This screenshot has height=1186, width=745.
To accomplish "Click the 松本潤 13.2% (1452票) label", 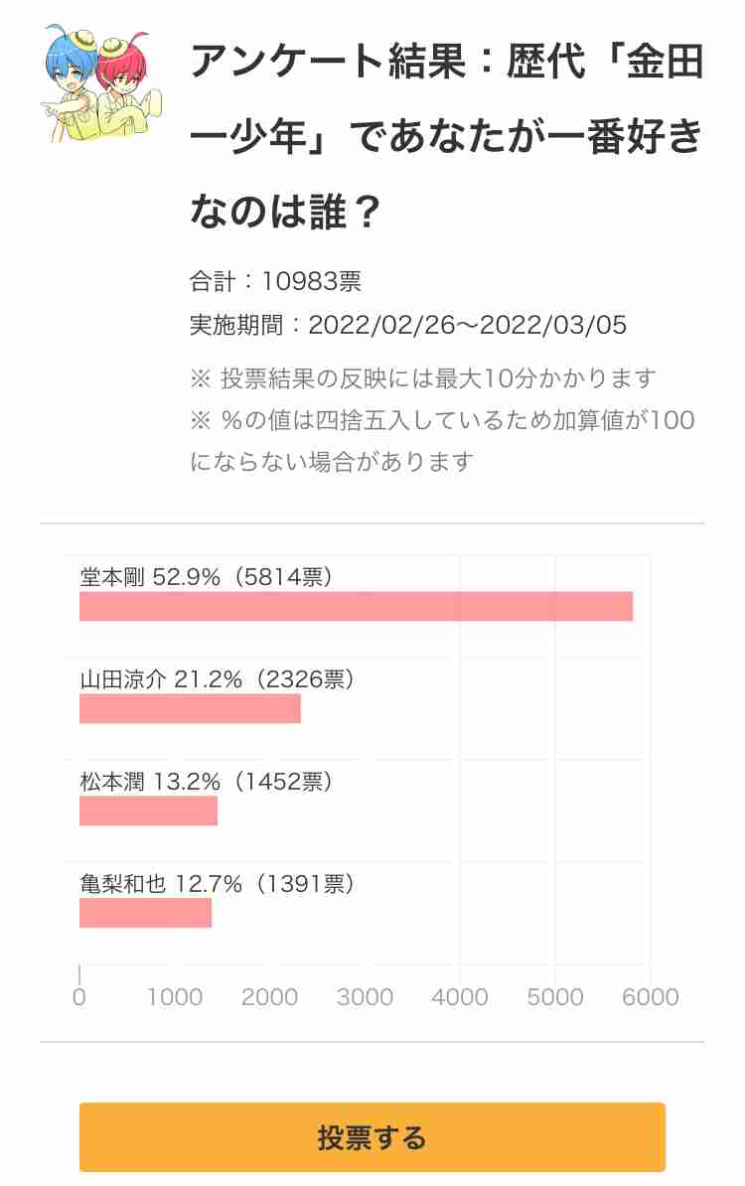I will (206, 782).
